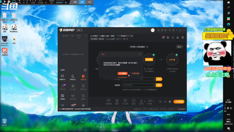The height and width of the screenshot is (132, 234).
Task: Open the danmaku assistant tool in the toolbox
Action: 63,77
